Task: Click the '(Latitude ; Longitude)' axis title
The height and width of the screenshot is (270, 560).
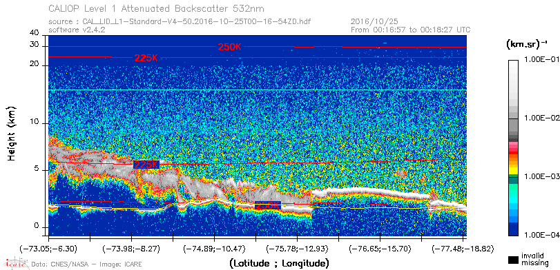Action: (279, 264)
